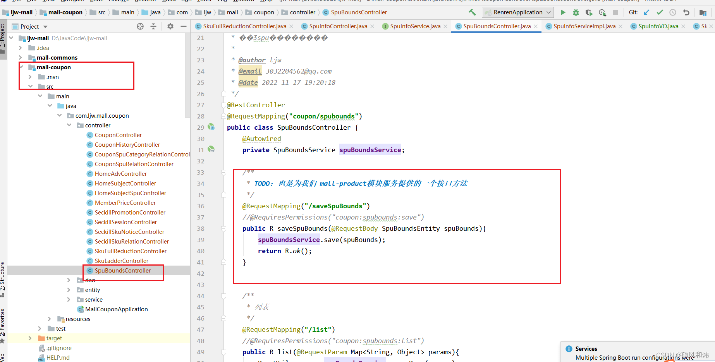Expand the target folder
The height and width of the screenshot is (362, 715).
click(30, 338)
